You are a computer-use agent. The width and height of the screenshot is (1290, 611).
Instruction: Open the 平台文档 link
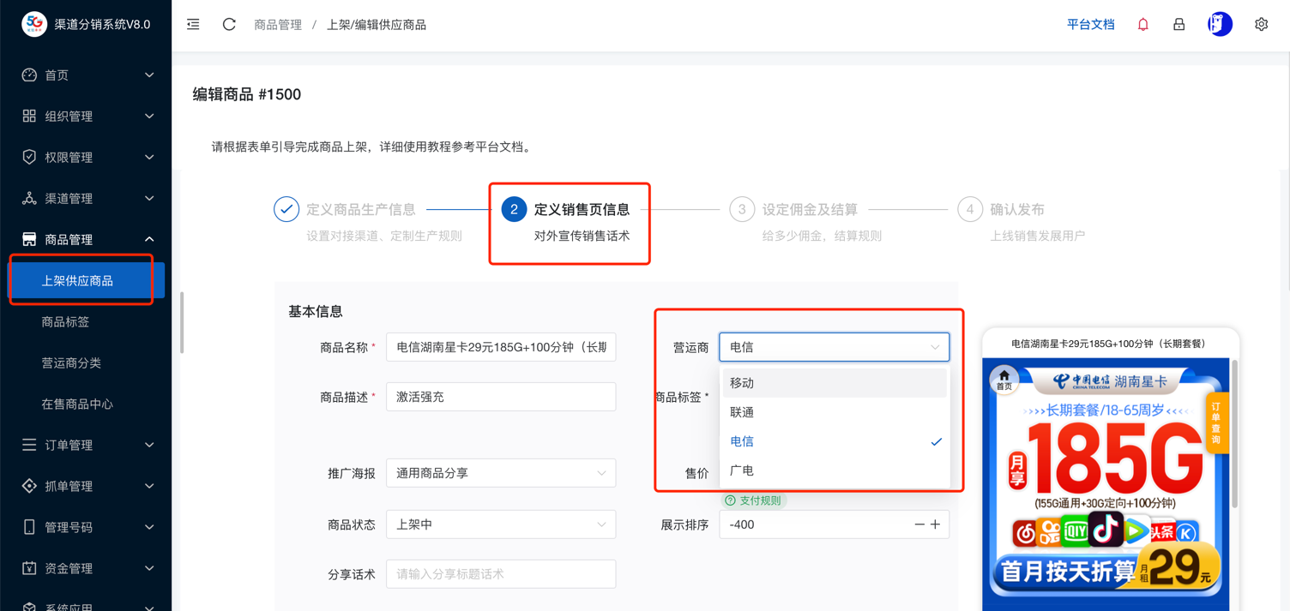tap(1090, 25)
